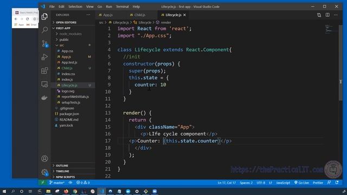Open the Manage gear in activity bar

44,172
